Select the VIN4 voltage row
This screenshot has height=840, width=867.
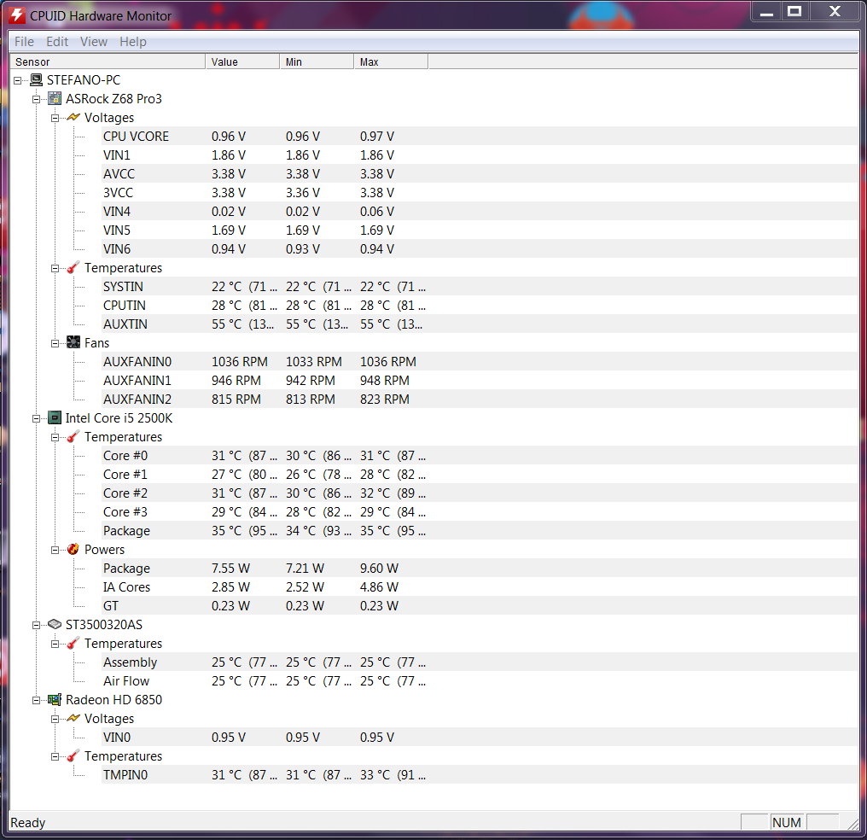click(x=480, y=212)
